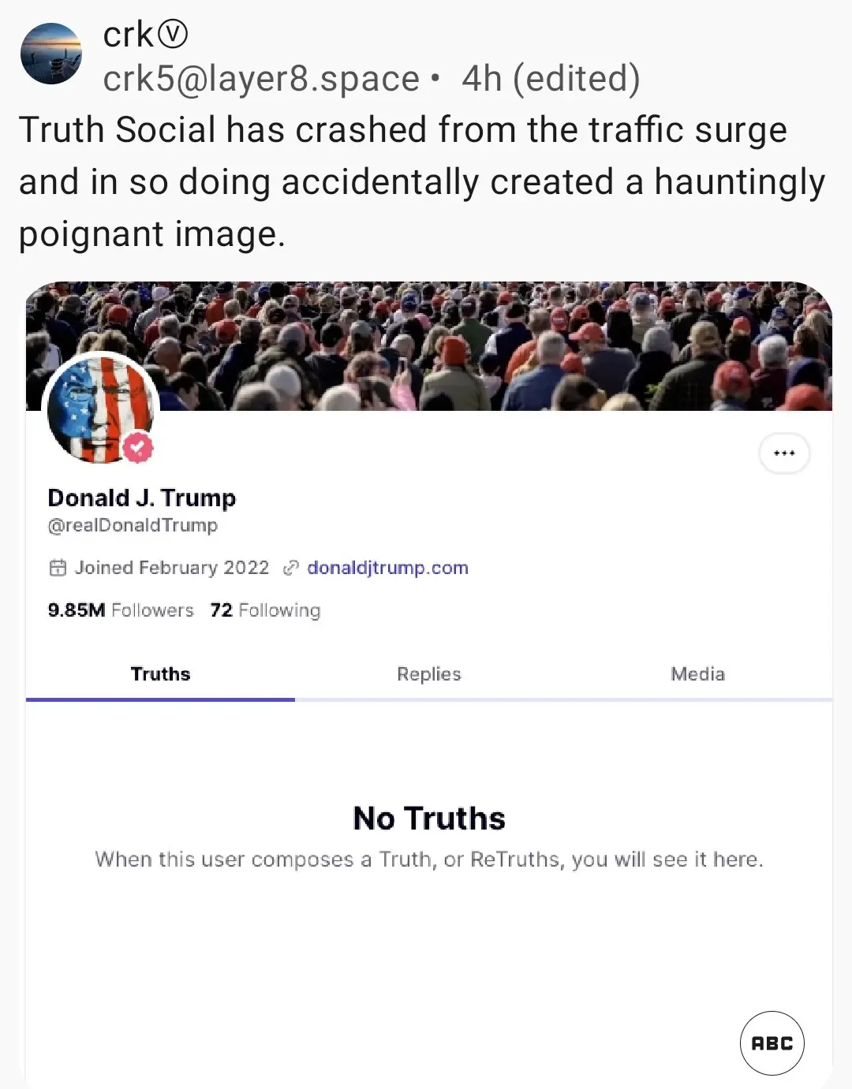Switch to the Truths tab
The image size is (852, 1089).
[x=160, y=674]
